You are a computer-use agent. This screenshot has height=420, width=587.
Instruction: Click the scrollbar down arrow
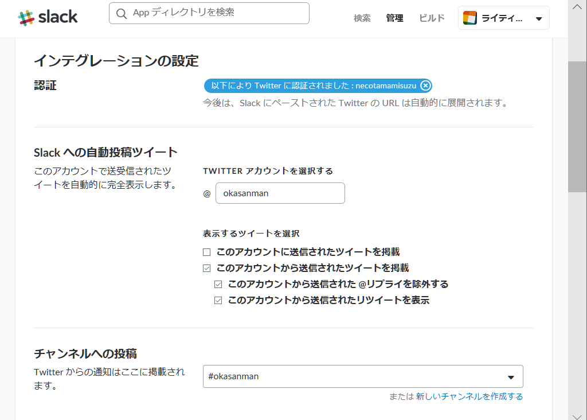tap(577, 415)
